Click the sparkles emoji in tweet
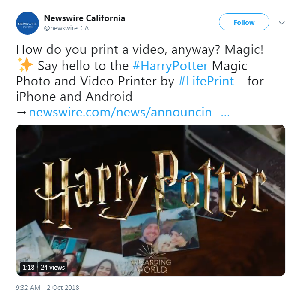The height and width of the screenshot is (295, 299). tap(25, 64)
